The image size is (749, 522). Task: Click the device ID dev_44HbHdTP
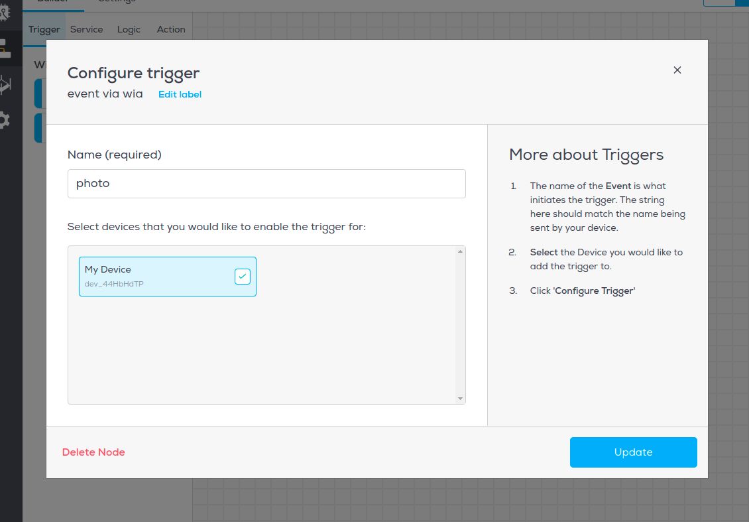pyautogui.click(x=114, y=284)
